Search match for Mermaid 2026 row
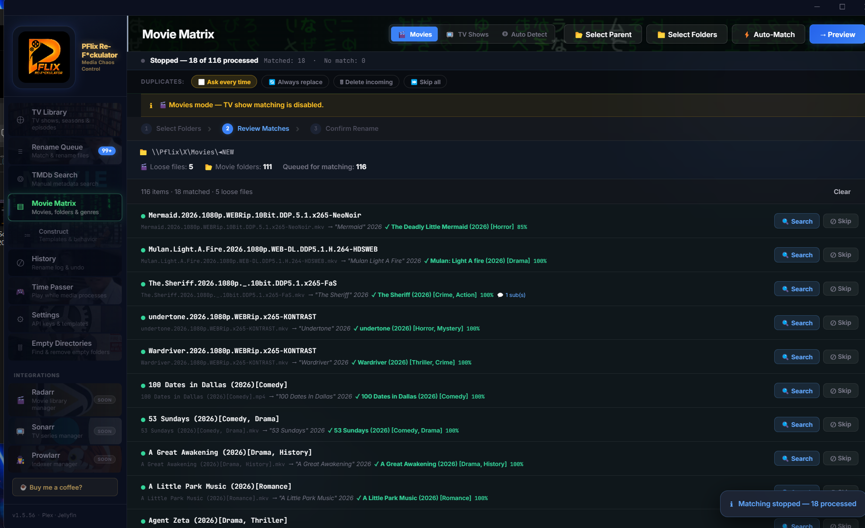This screenshot has width=865, height=528. (796, 221)
